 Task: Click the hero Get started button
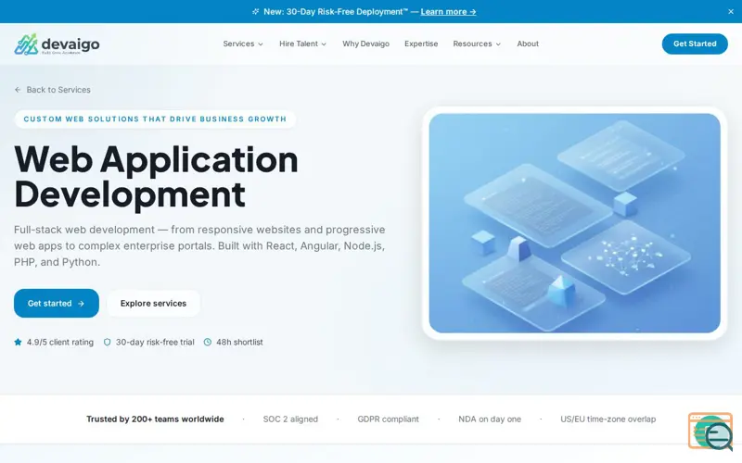(57, 304)
